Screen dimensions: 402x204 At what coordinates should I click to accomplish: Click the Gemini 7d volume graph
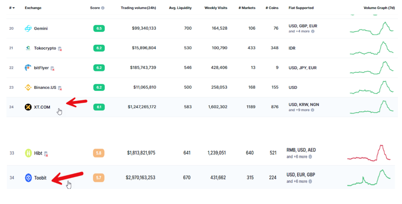371,28
